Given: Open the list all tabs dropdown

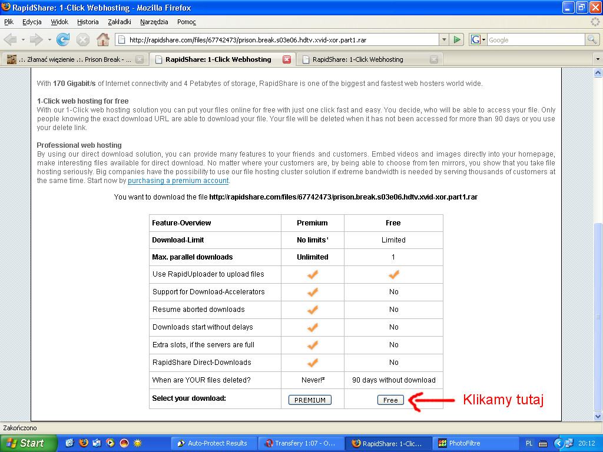Looking at the screenshot, I should click(598, 59).
